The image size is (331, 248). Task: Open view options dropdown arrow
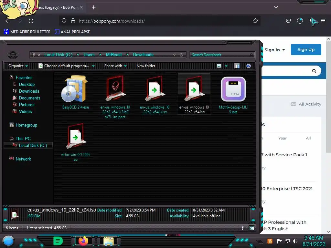(x=226, y=66)
